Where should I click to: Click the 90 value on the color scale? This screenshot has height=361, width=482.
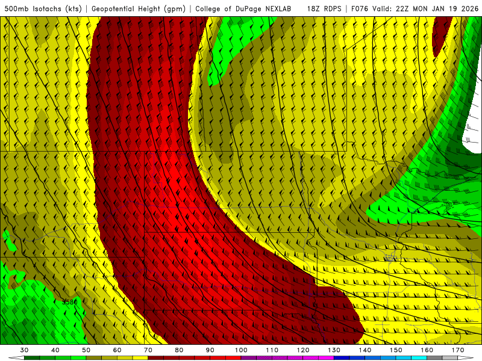point(210,350)
